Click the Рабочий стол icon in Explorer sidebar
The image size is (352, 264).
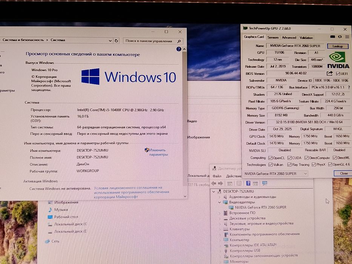point(50,217)
